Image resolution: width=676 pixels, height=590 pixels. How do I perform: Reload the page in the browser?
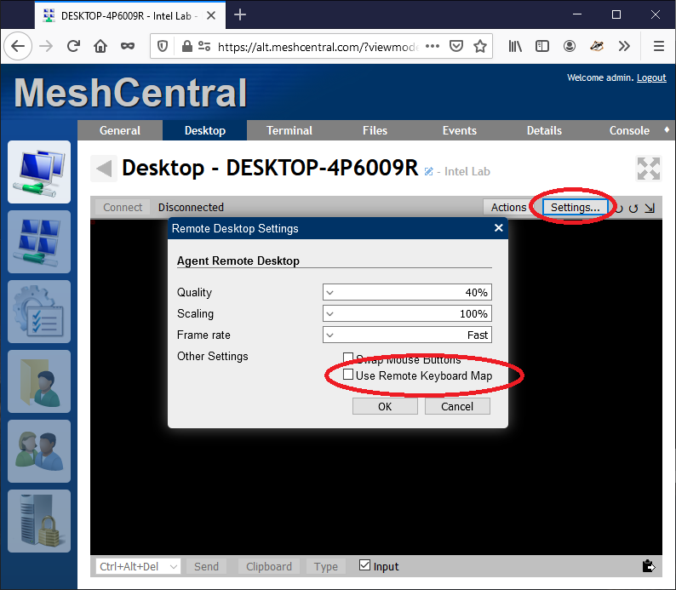74,46
